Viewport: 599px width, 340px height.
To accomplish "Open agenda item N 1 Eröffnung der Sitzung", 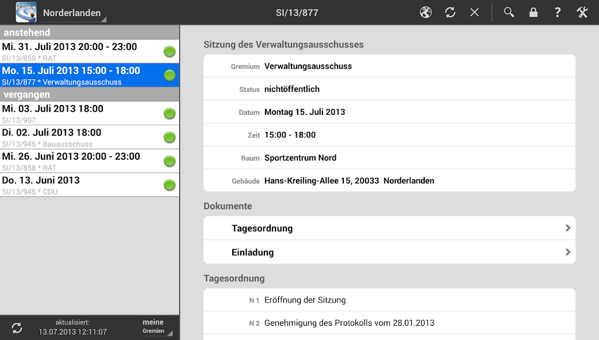I will pyautogui.click(x=389, y=300).
